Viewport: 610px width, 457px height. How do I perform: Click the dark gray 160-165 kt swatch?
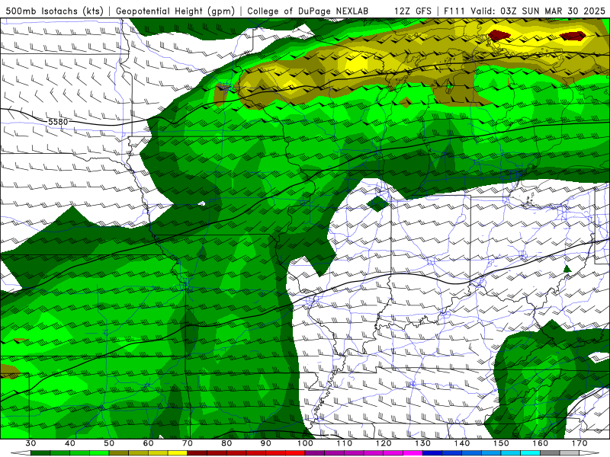(550, 452)
